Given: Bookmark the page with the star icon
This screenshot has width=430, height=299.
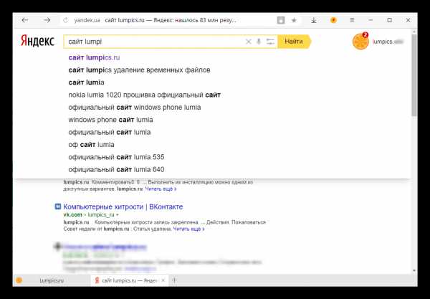Looking at the screenshot, I should pos(294,20).
